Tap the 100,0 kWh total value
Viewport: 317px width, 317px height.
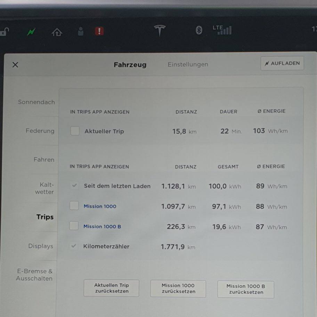225,186
